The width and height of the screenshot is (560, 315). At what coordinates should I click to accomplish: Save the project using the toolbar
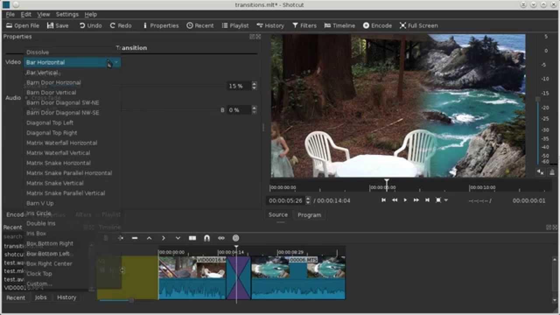click(58, 25)
